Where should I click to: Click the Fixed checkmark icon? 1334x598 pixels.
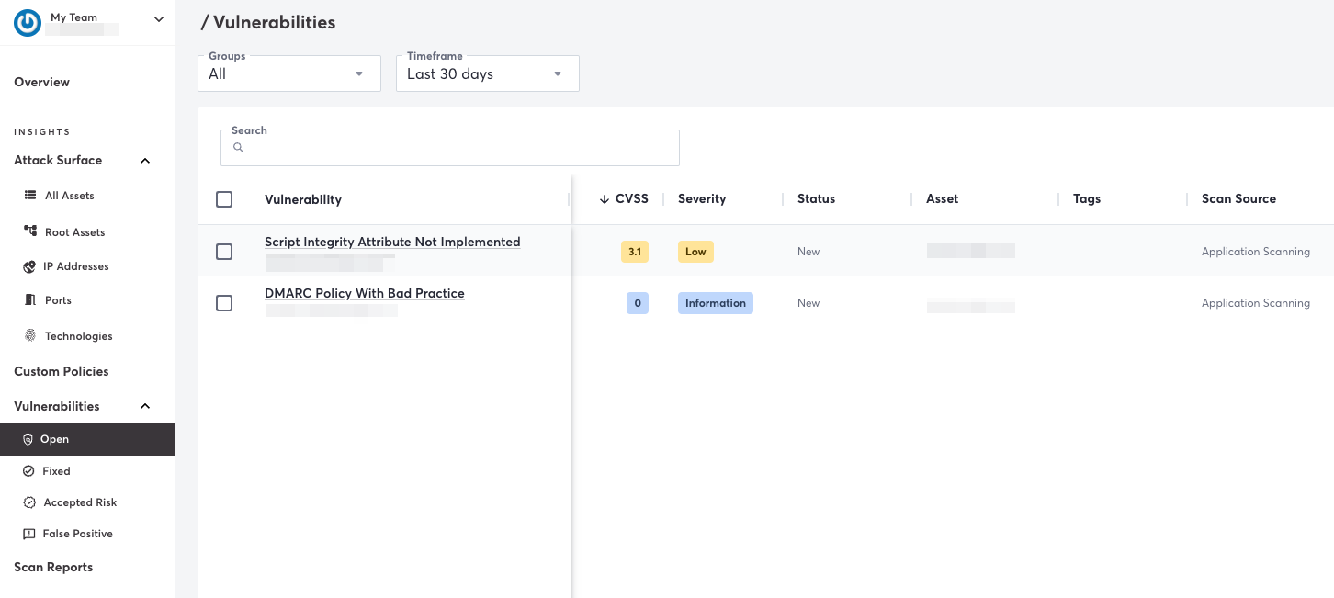click(x=28, y=471)
